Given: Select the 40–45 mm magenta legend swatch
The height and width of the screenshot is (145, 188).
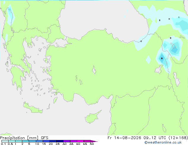Looking at the screenshot, I should 80,141.
